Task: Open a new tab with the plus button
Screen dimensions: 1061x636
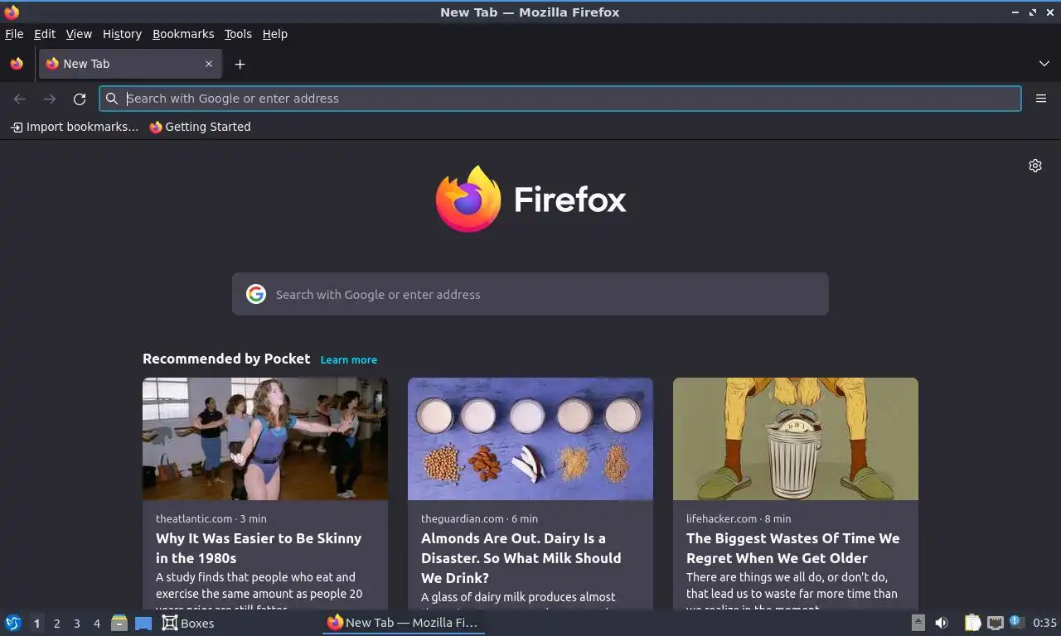Action: click(240, 64)
